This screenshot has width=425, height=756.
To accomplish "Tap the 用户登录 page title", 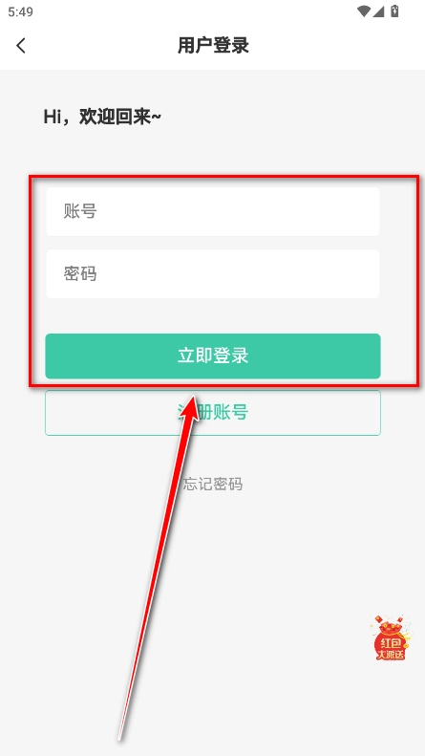I will click(213, 46).
